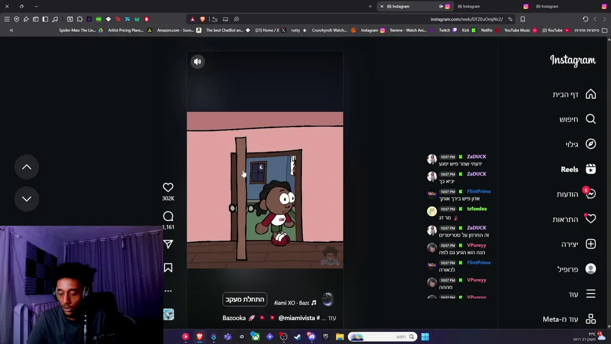
Task: Click the address bar URL
Action: pyautogui.click(x=466, y=19)
